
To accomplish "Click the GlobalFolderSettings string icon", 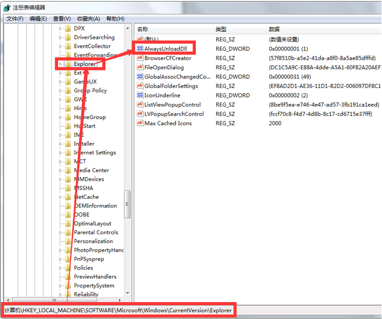I will (140, 86).
